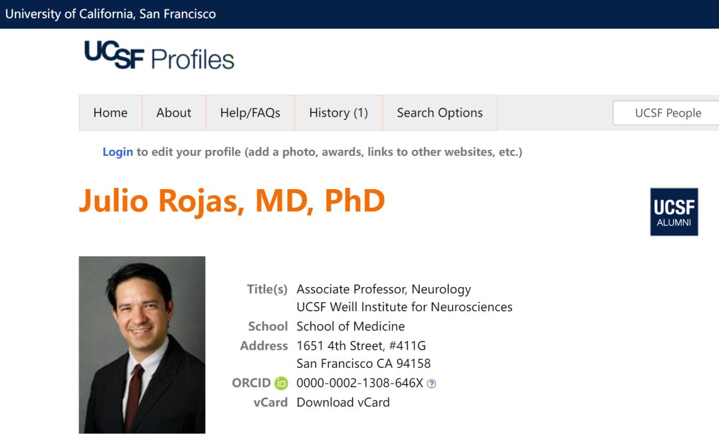Click University of California, San Francisco header link

click(x=111, y=14)
